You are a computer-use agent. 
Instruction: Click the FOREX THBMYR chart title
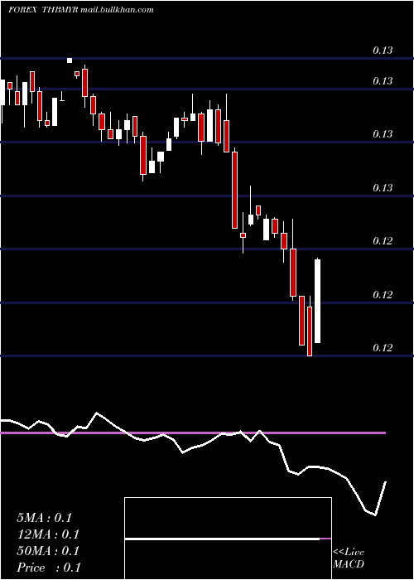coord(43,10)
